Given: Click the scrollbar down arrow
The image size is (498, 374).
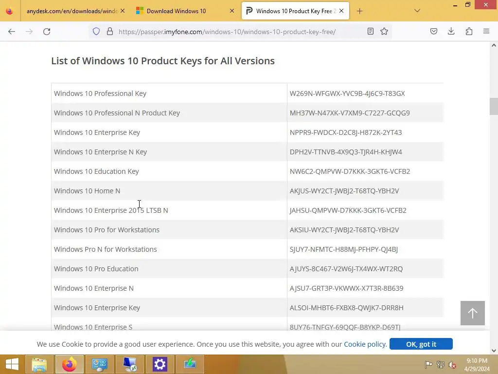Looking at the screenshot, I should [x=494, y=351].
